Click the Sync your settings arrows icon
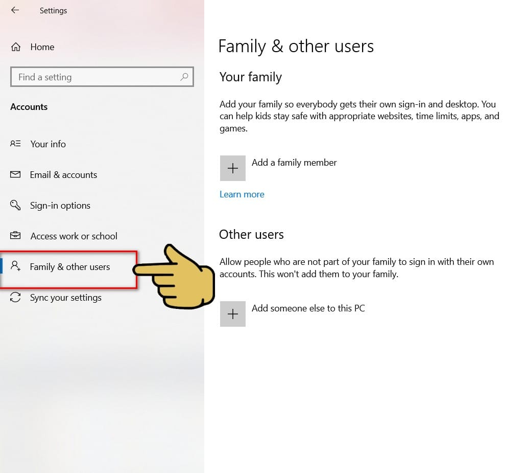The height and width of the screenshot is (473, 528). (x=15, y=297)
